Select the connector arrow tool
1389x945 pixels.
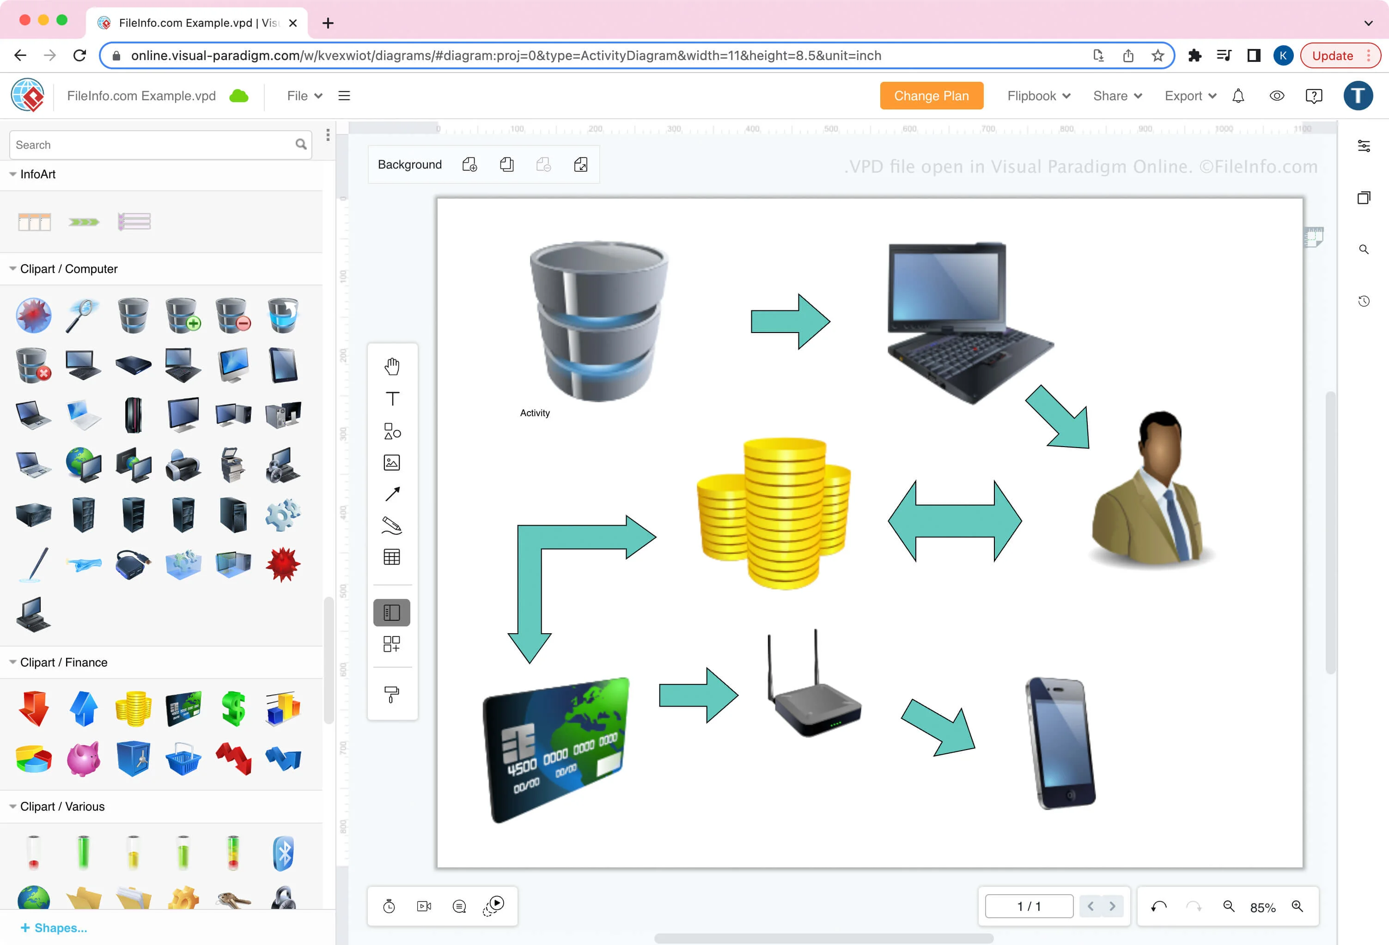coord(392,494)
